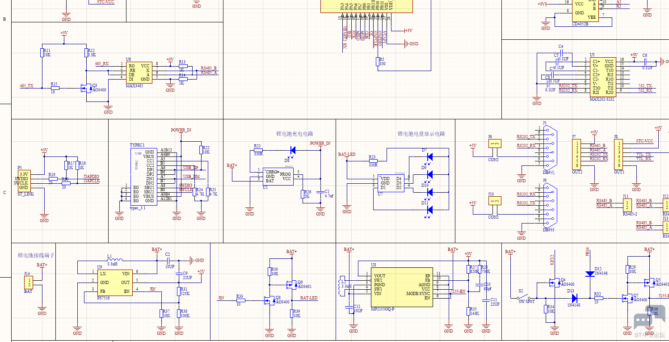Select the U7 battery indicator IC body

click(391, 183)
